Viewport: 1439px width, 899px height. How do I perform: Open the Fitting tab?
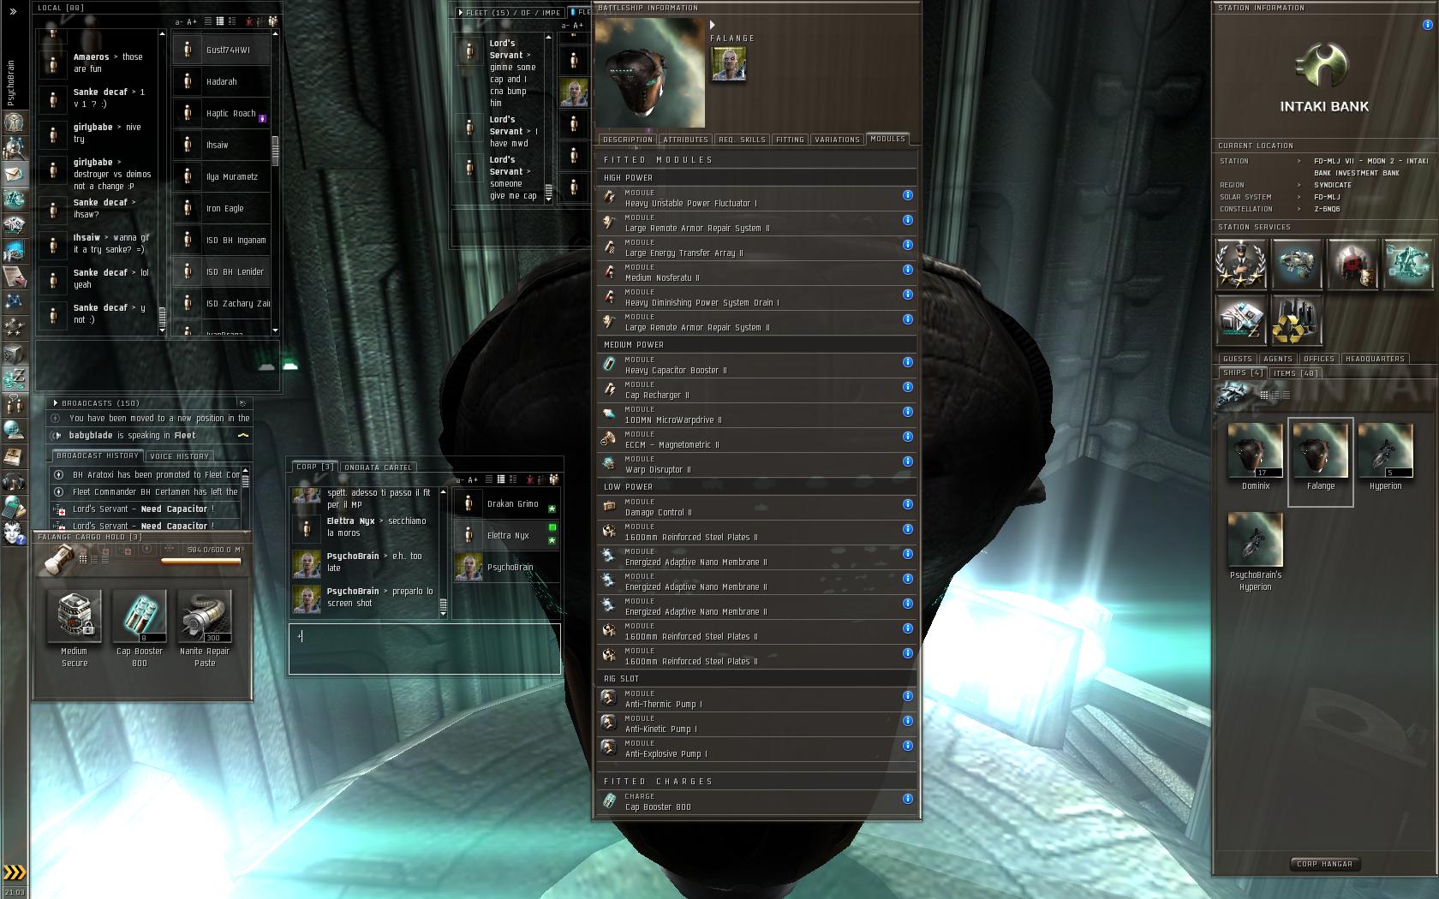pyautogui.click(x=790, y=140)
